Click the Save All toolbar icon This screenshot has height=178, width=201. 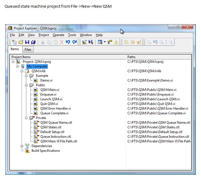pyautogui.click(x=33, y=42)
